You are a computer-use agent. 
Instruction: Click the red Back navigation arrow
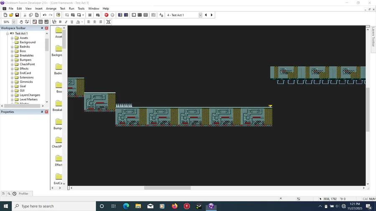point(107,15)
